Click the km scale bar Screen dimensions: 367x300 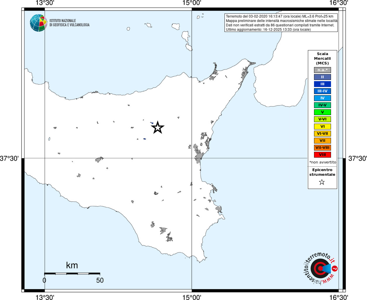coord(72,274)
